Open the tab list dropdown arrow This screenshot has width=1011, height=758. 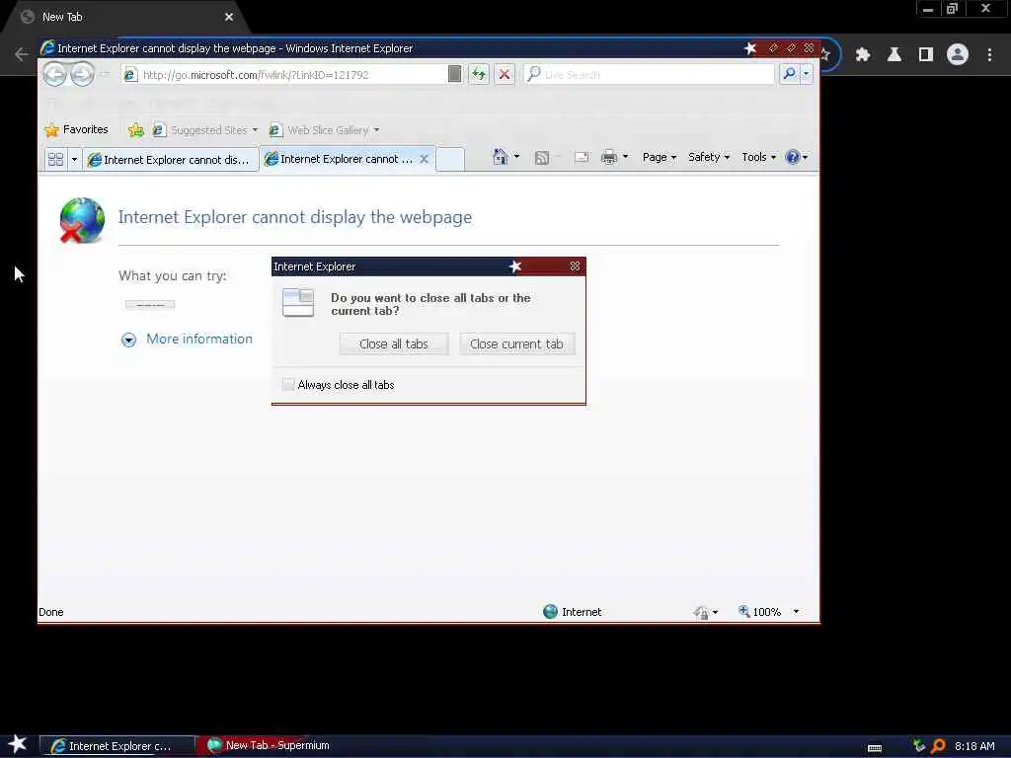pyautogui.click(x=74, y=159)
